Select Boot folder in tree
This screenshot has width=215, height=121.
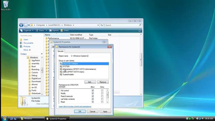[x=34, y=67]
